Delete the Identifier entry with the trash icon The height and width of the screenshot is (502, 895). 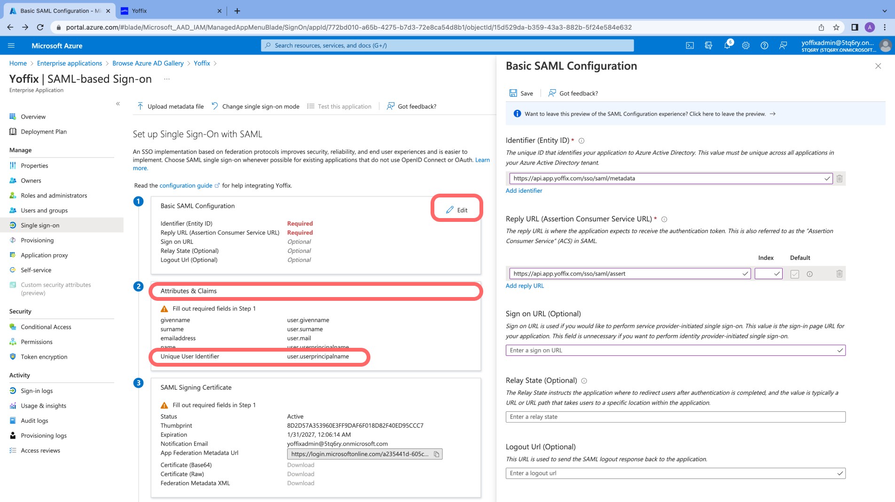pos(839,179)
